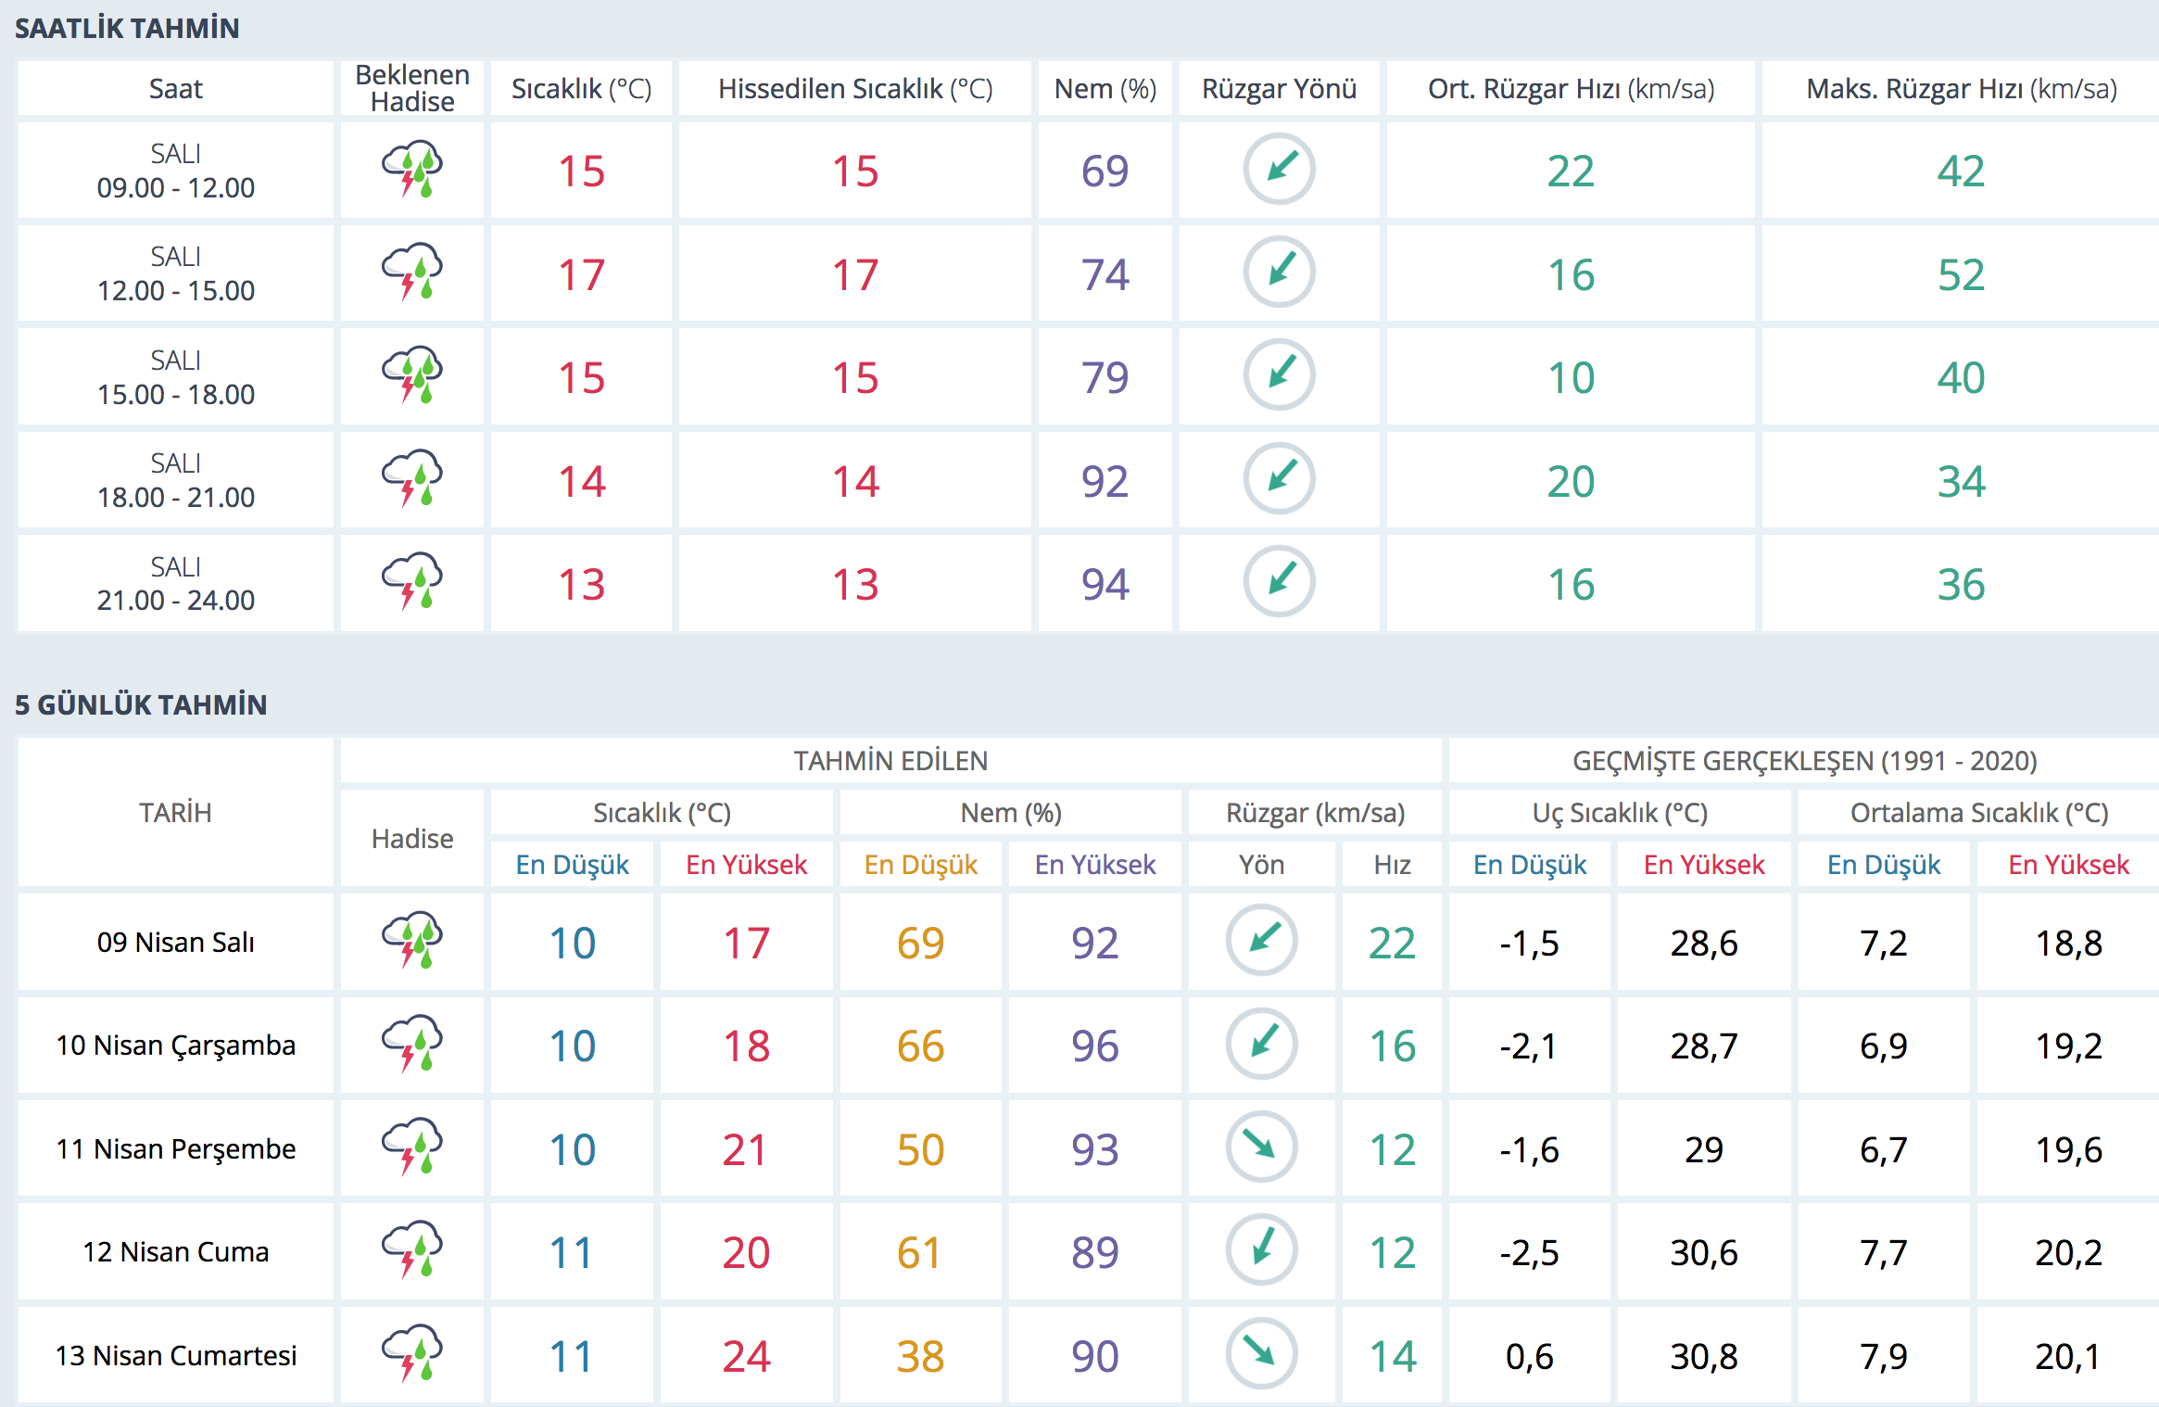Click thunderstorm icon for SALI 18.00 - 21.00
Screen dimensions: 2159x1407
[x=411, y=479]
